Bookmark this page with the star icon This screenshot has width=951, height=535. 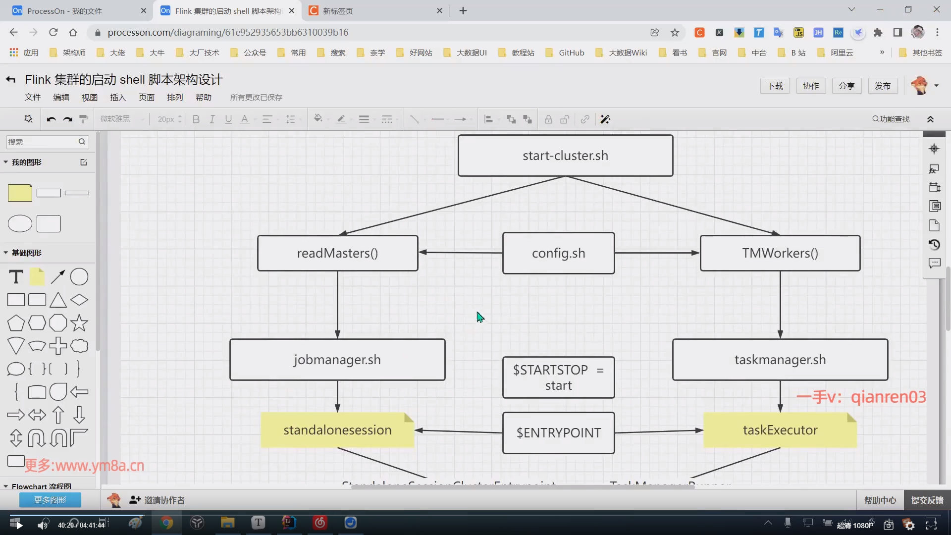pos(675,33)
